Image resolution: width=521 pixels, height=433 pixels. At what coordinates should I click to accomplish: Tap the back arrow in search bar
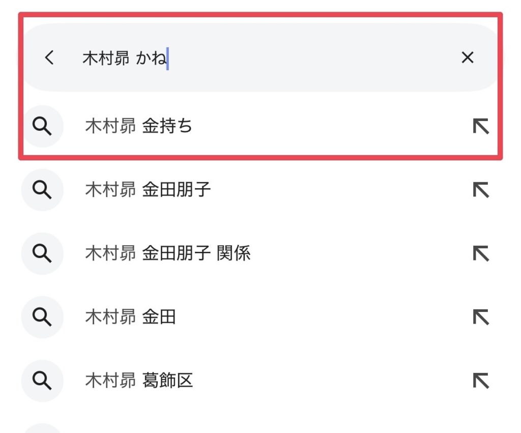(x=49, y=57)
